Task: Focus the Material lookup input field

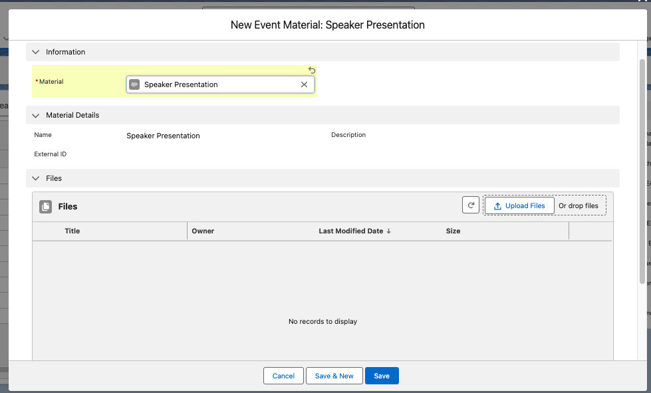Action: click(219, 84)
